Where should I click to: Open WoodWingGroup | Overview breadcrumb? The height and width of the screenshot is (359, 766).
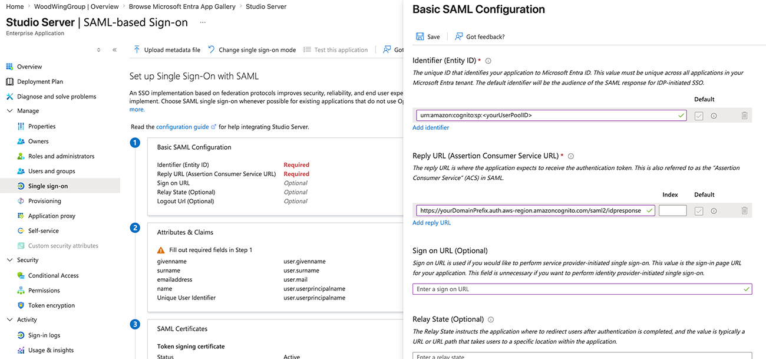tap(76, 6)
